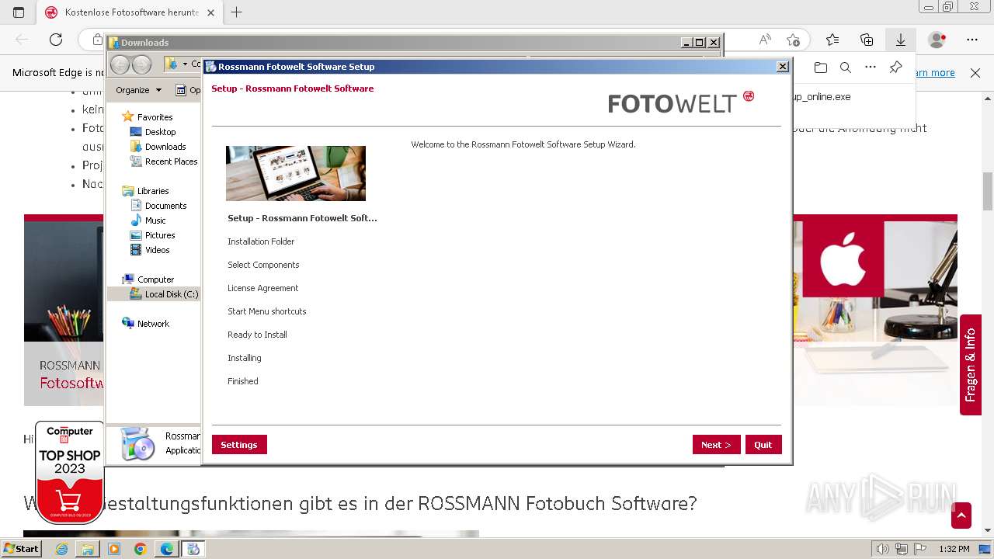The height and width of the screenshot is (559, 994).
Task: Switch to Microsoft Edge in the taskbar
Action: pyautogui.click(x=166, y=549)
